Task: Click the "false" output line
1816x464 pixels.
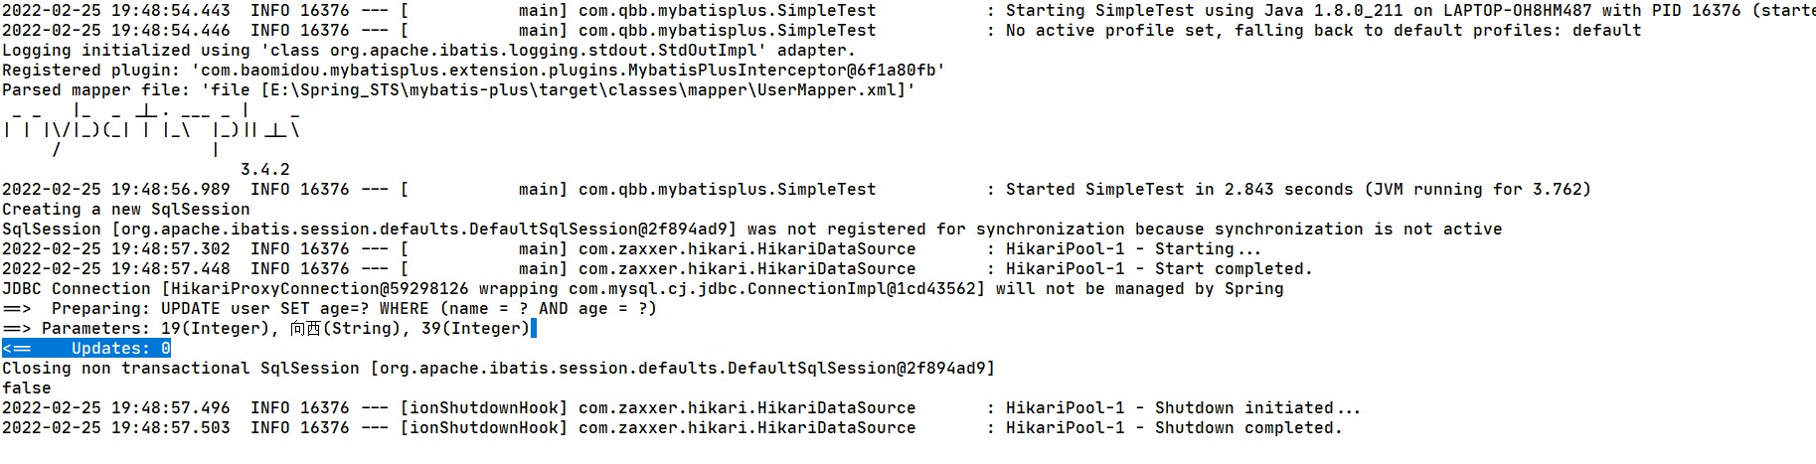Action: [x=27, y=388]
